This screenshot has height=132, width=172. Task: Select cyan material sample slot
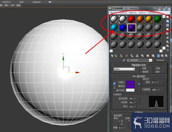click(x=114, y=28)
